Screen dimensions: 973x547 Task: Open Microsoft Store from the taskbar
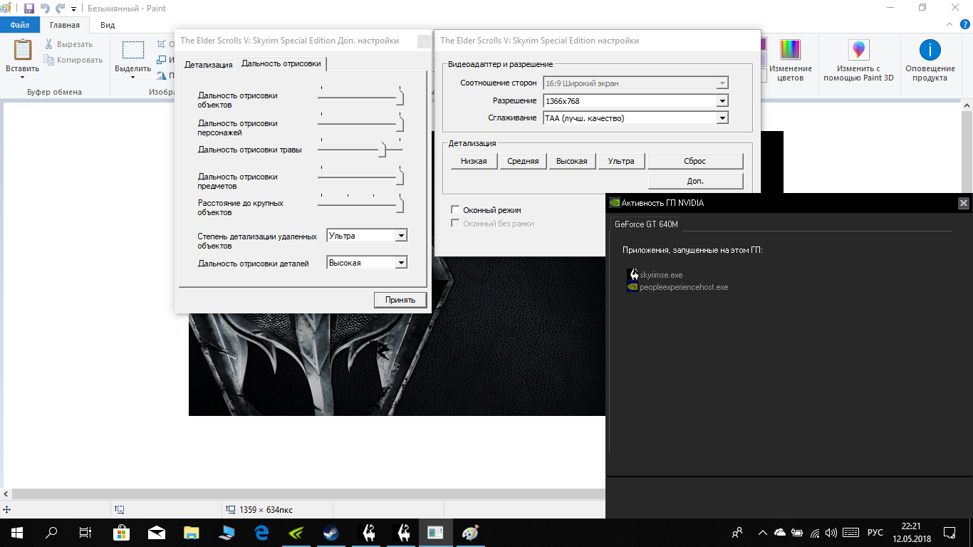click(121, 532)
